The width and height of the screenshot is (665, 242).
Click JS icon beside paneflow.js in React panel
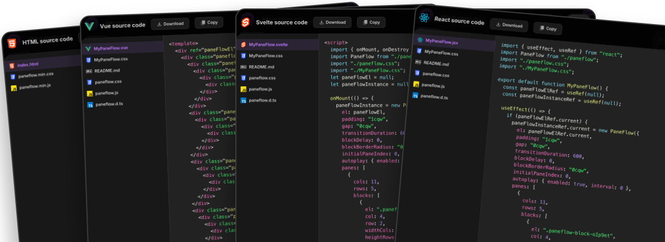point(416,84)
